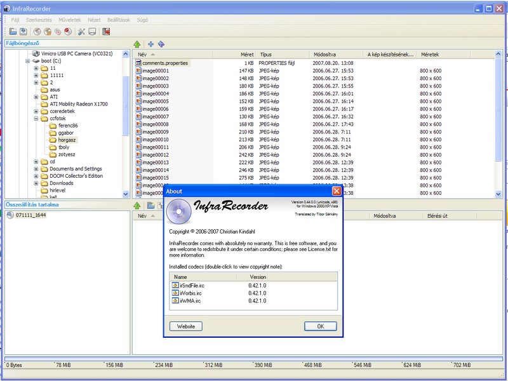The image size is (508, 381).
Task: Collapse the ccfotok folder node
Action: [36, 118]
